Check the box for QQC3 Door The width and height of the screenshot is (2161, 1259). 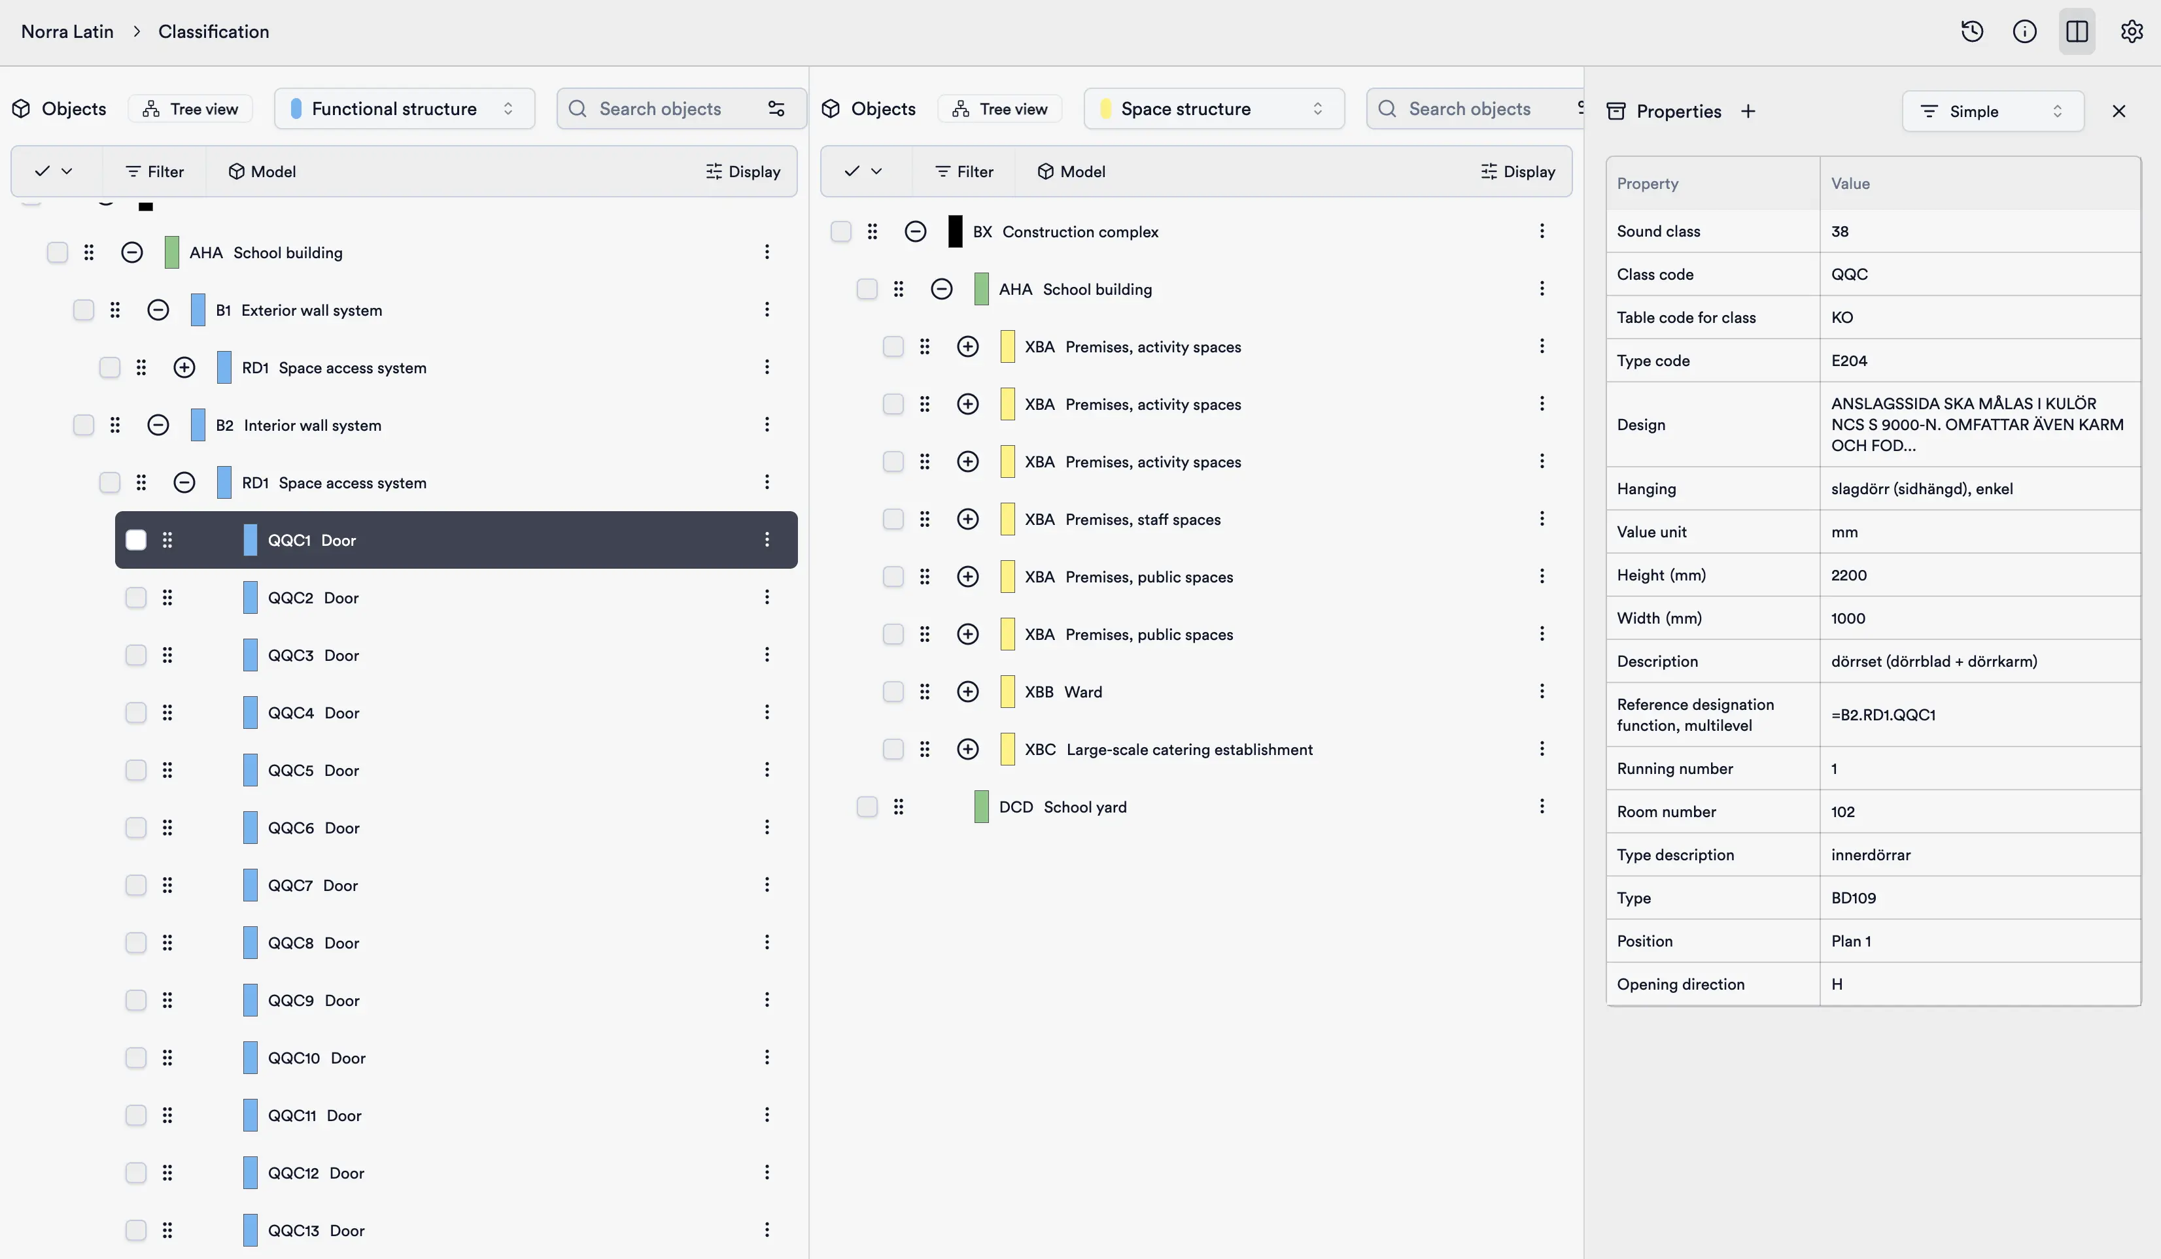pos(135,655)
